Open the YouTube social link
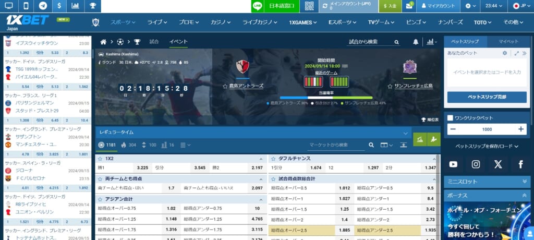The width and height of the screenshot is (534, 240). (x=453, y=164)
